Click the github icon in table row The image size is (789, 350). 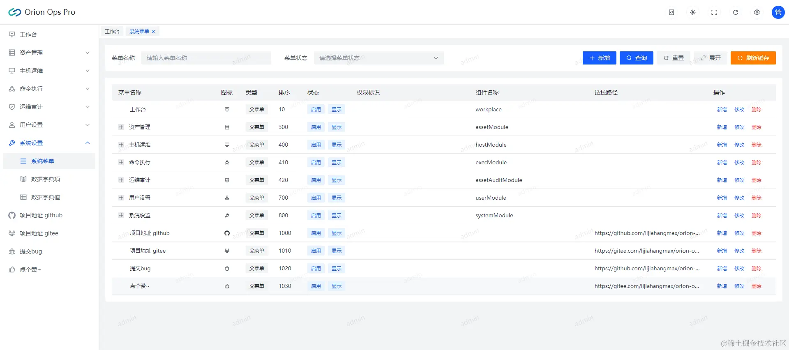[x=227, y=233]
